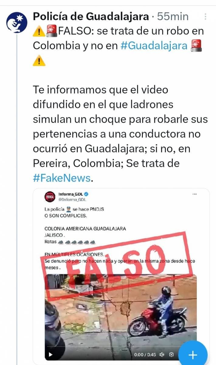Open the video settings gear
The image size is (216, 365).
coord(171,355)
